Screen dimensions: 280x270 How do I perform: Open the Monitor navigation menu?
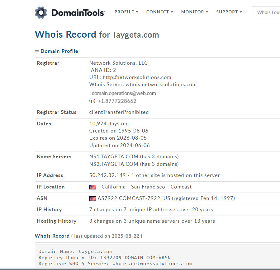195,12
